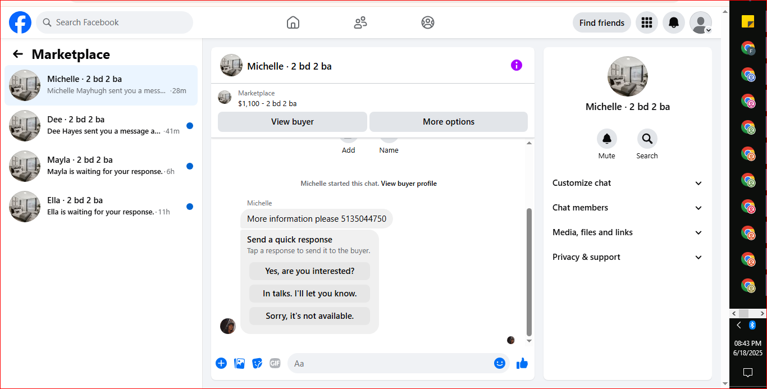Select Michelle conversation in Marketplace list
This screenshot has width=767, height=389.
(101, 85)
